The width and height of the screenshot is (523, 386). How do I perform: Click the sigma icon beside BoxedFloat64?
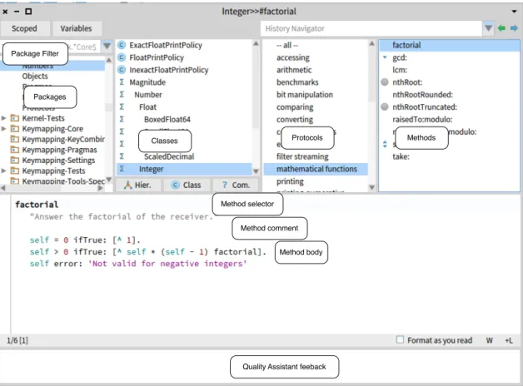[x=122, y=119]
